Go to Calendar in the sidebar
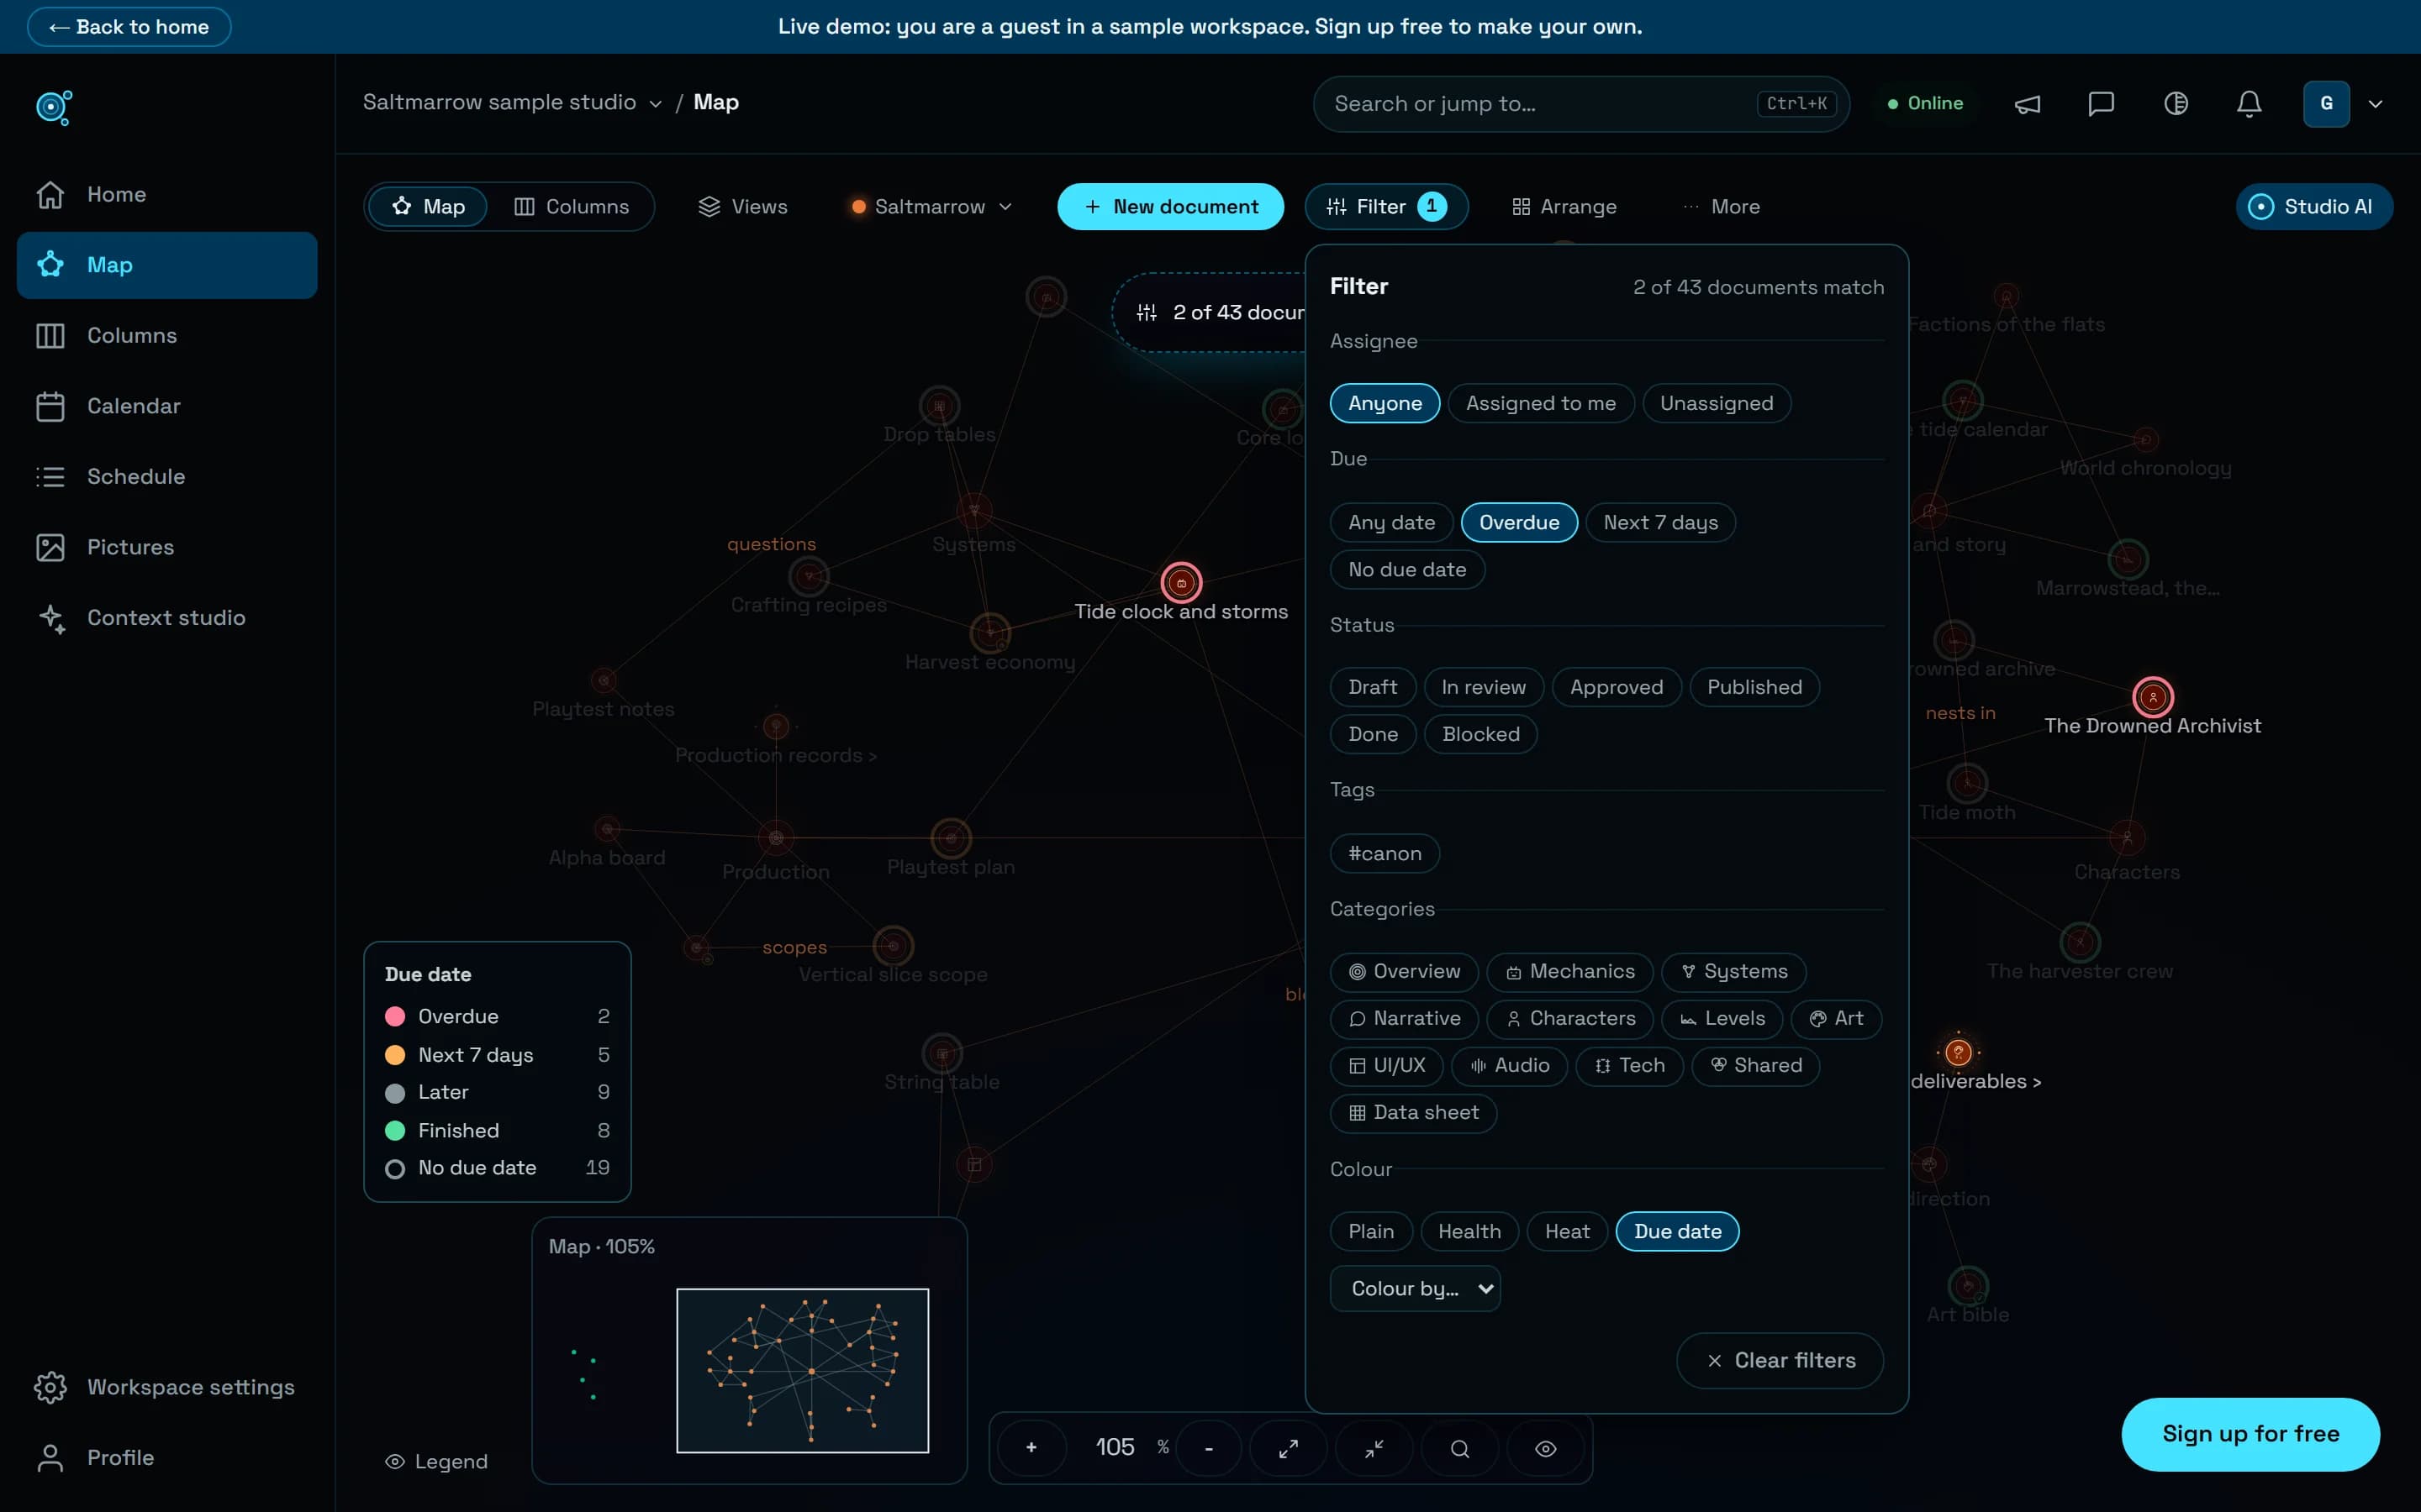 click(x=167, y=406)
